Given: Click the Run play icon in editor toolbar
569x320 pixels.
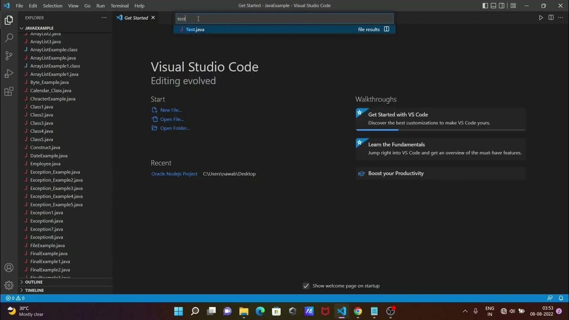Looking at the screenshot, I should coord(541,18).
